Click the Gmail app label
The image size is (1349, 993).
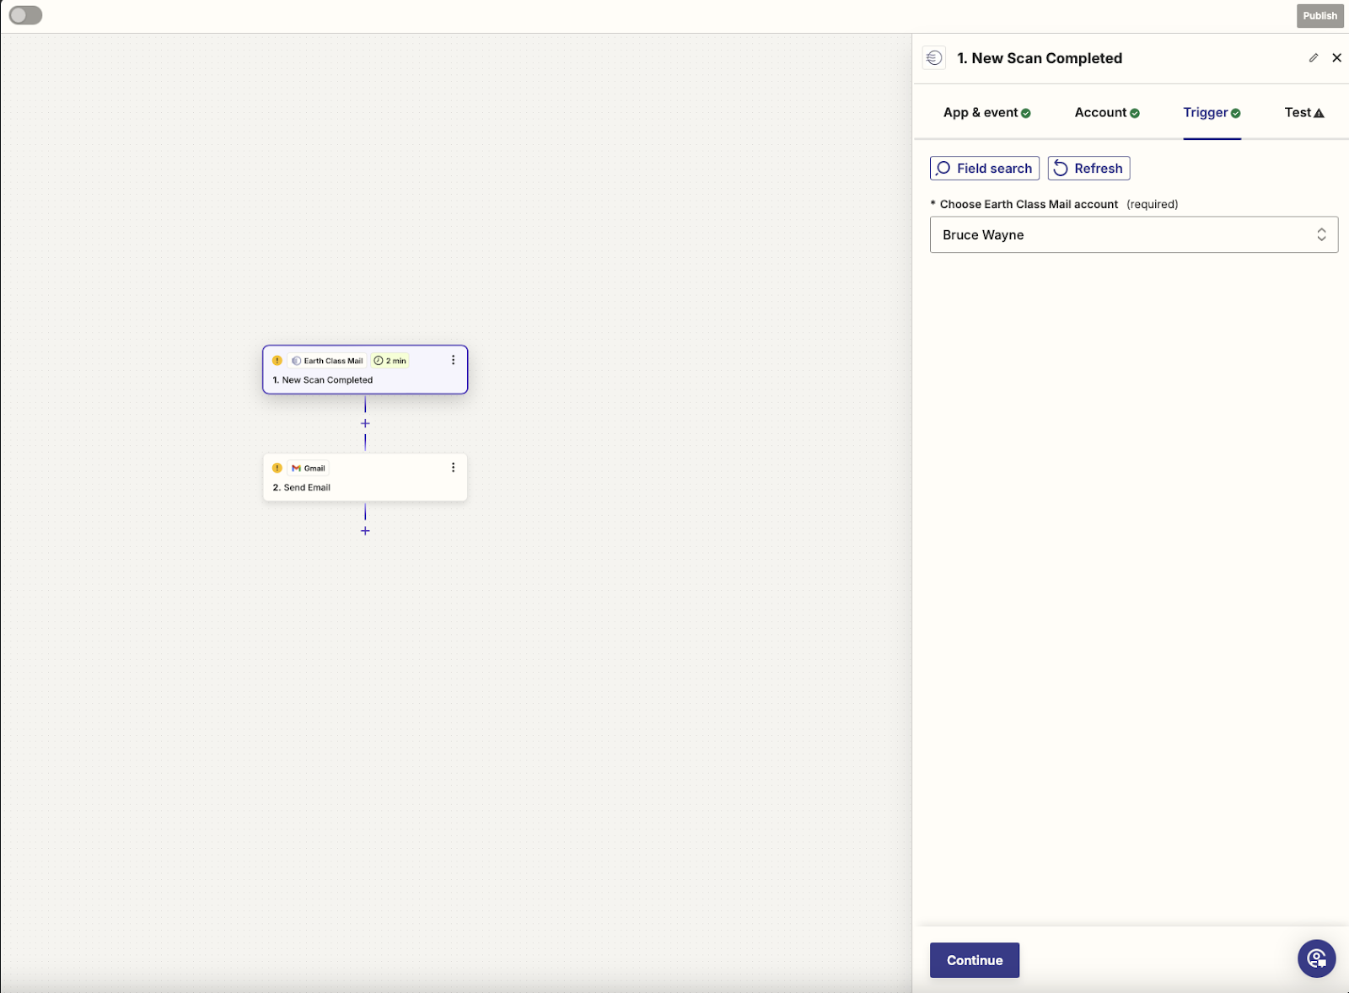[x=309, y=469]
